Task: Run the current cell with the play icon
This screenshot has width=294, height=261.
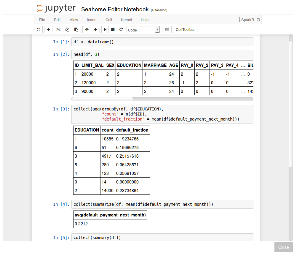Action: pyautogui.click(x=105, y=30)
